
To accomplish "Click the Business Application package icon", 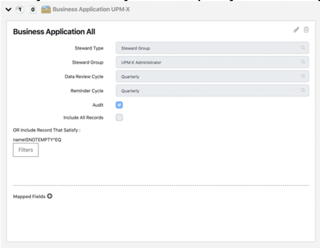I will [x=46, y=9].
